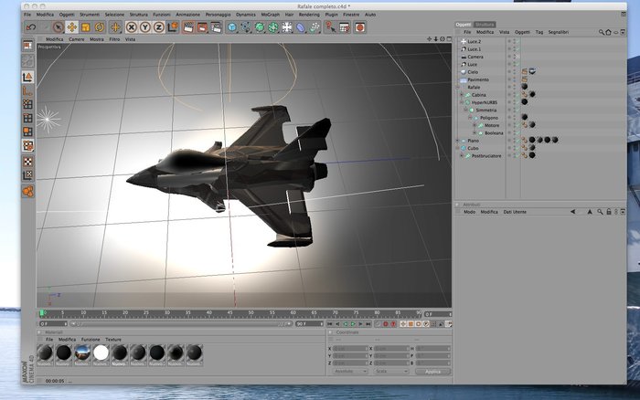This screenshot has height=400, width=640.
Task: Open the MoGraph menu
Action: pos(271,15)
